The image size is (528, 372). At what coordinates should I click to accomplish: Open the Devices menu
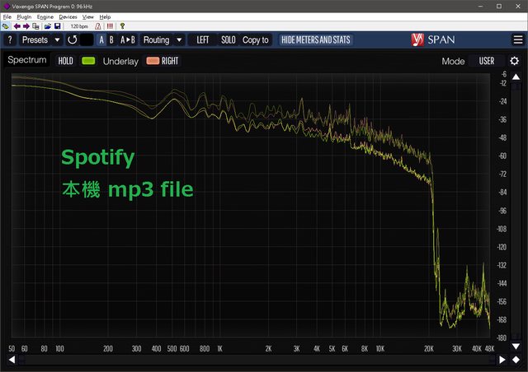coord(68,16)
